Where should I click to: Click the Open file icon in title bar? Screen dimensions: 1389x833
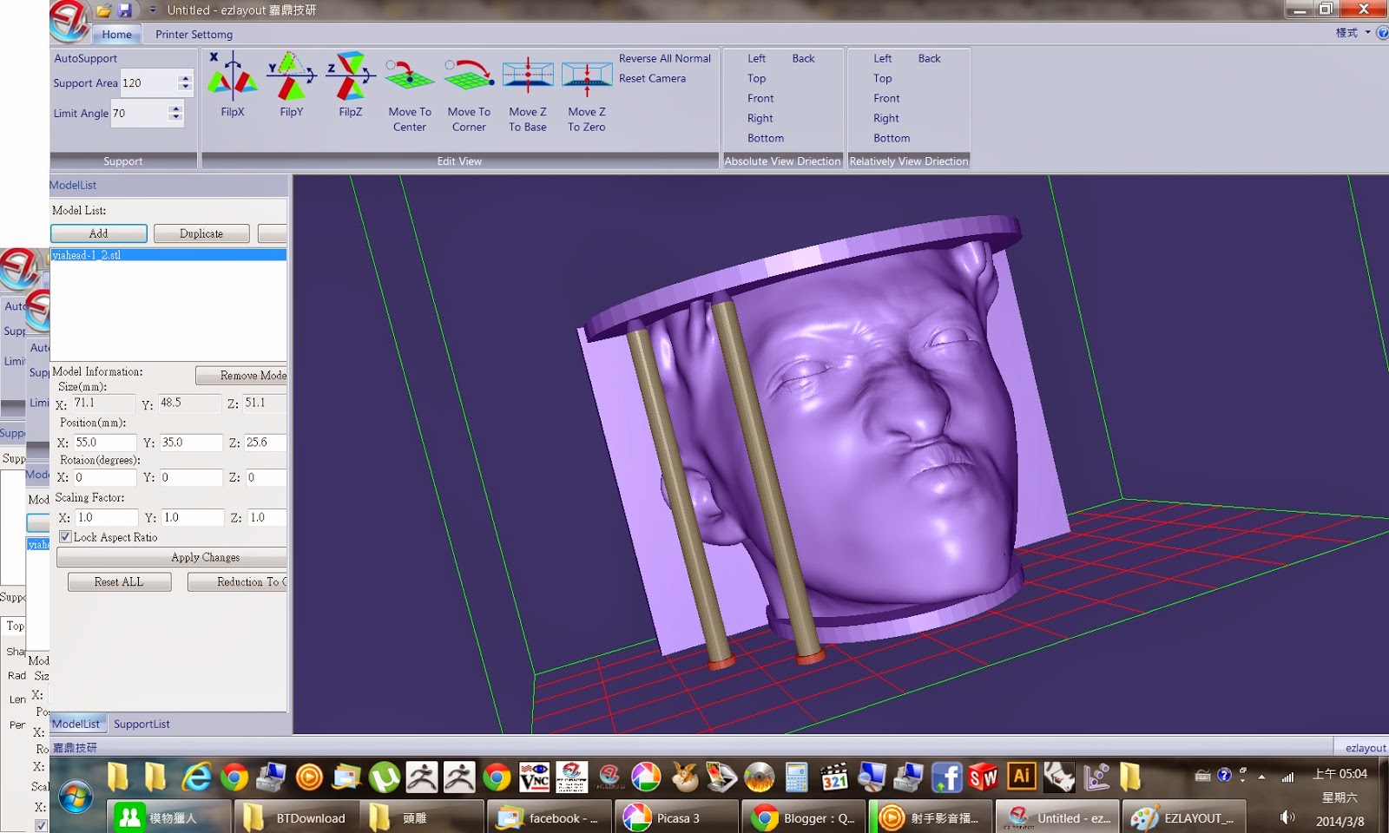[103, 10]
